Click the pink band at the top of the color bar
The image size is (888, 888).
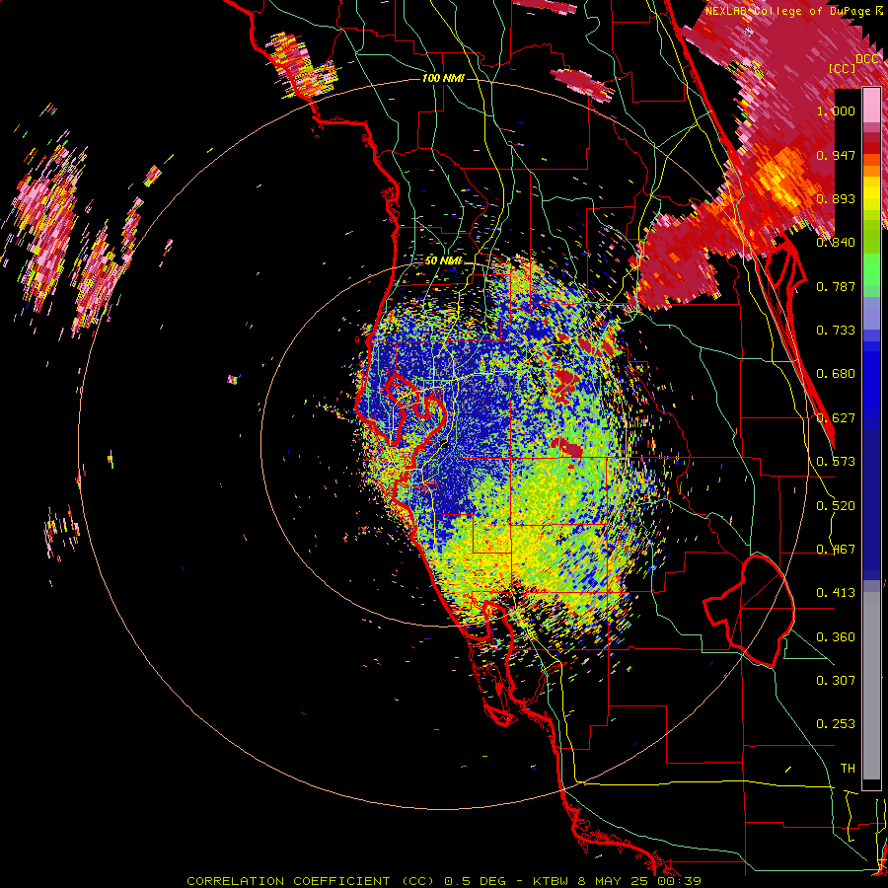pyautogui.click(x=871, y=107)
